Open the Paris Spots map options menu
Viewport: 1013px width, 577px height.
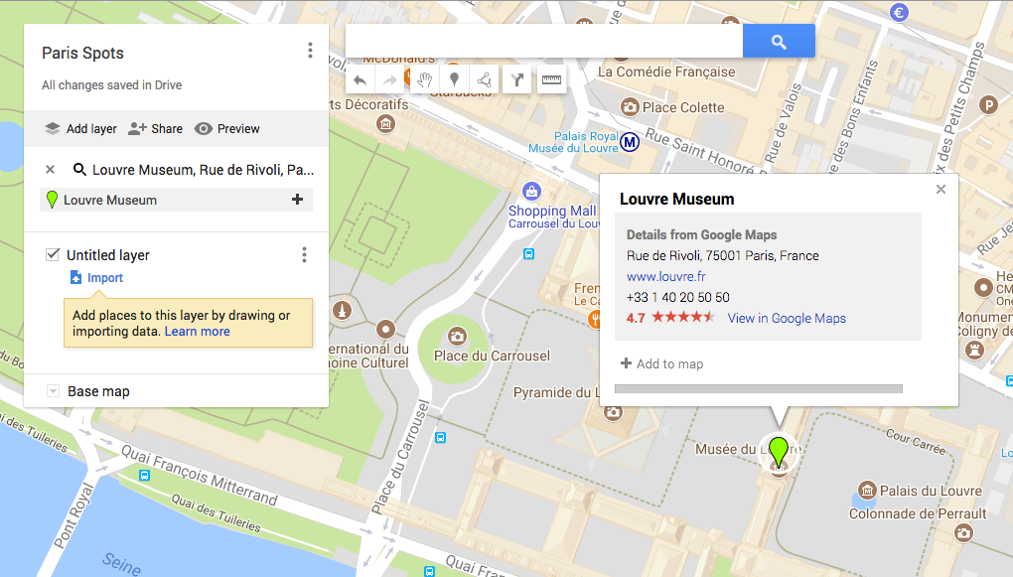pyautogui.click(x=310, y=51)
